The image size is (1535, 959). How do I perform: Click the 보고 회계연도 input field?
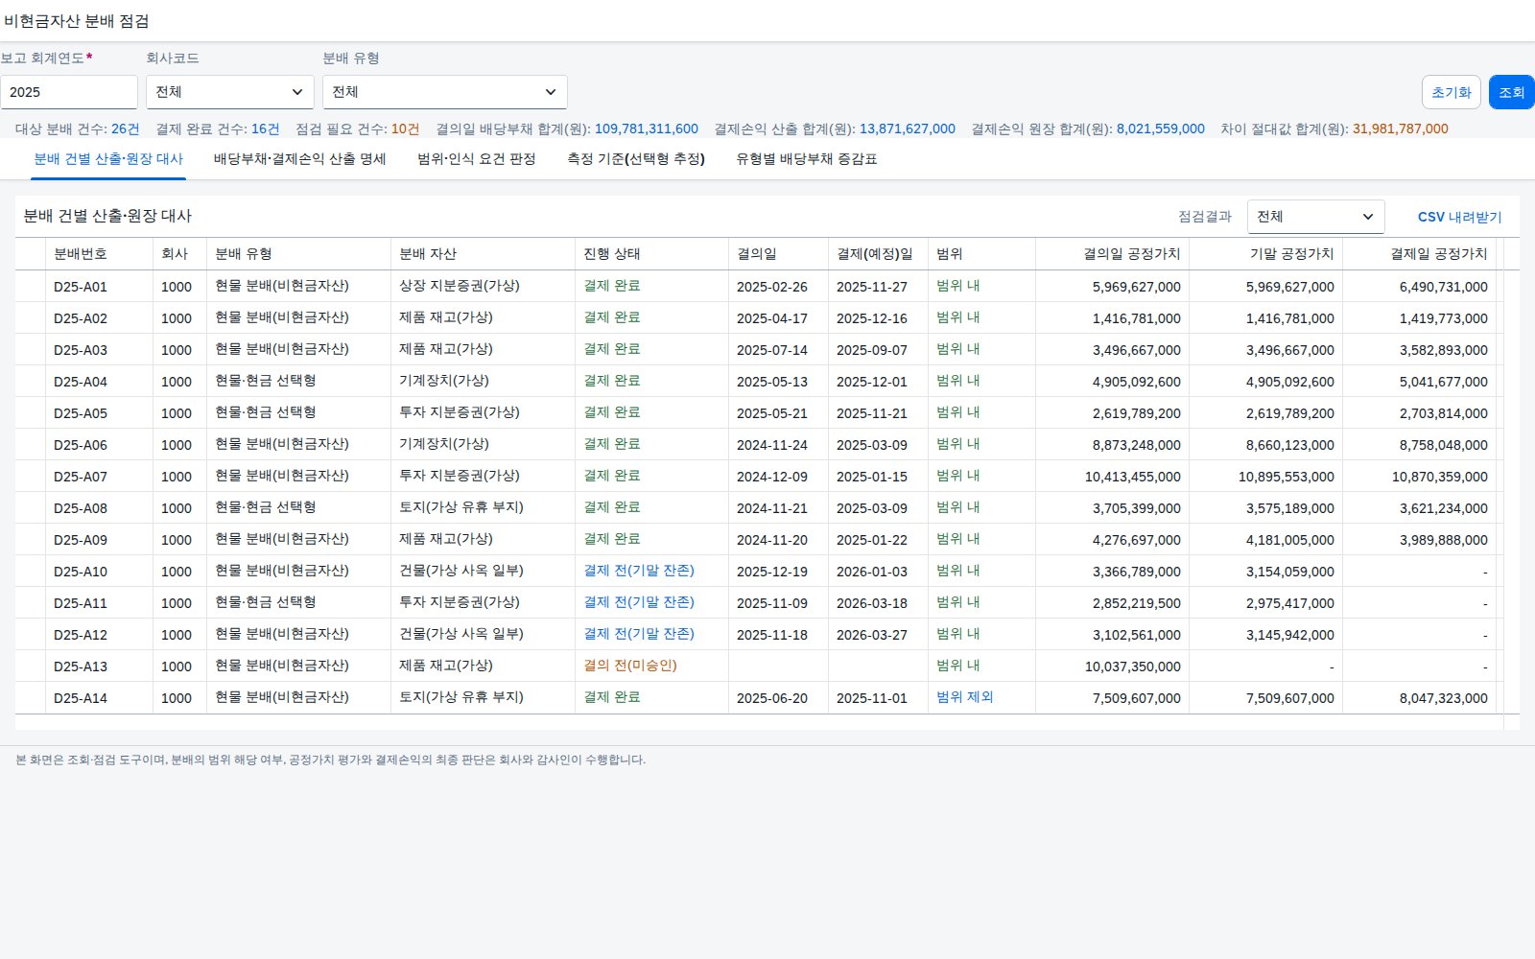[x=69, y=92]
